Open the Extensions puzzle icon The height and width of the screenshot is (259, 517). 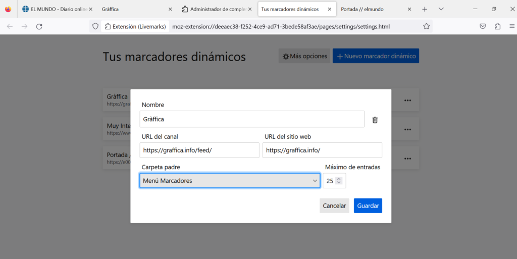[497, 26]
